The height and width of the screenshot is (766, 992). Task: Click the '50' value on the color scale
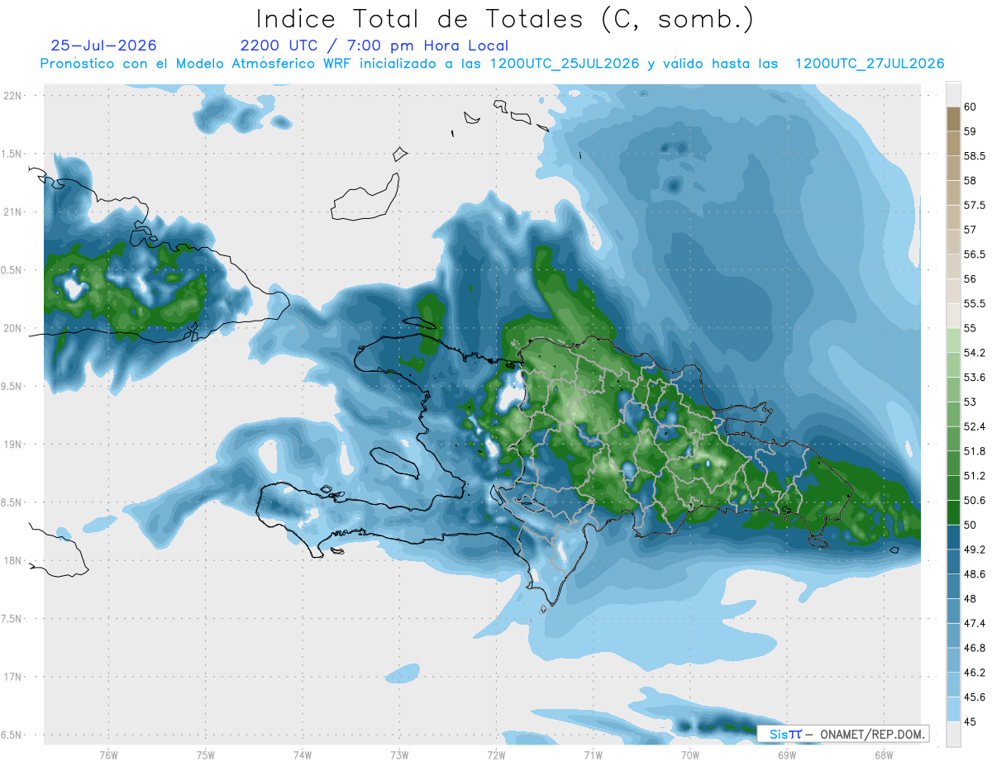click(971, 525)
